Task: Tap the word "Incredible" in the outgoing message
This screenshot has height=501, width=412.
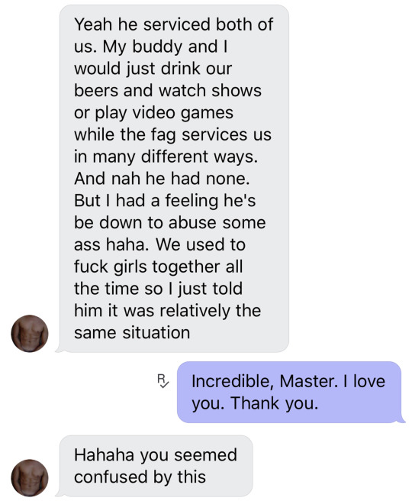Action: (x=233, y=381)
